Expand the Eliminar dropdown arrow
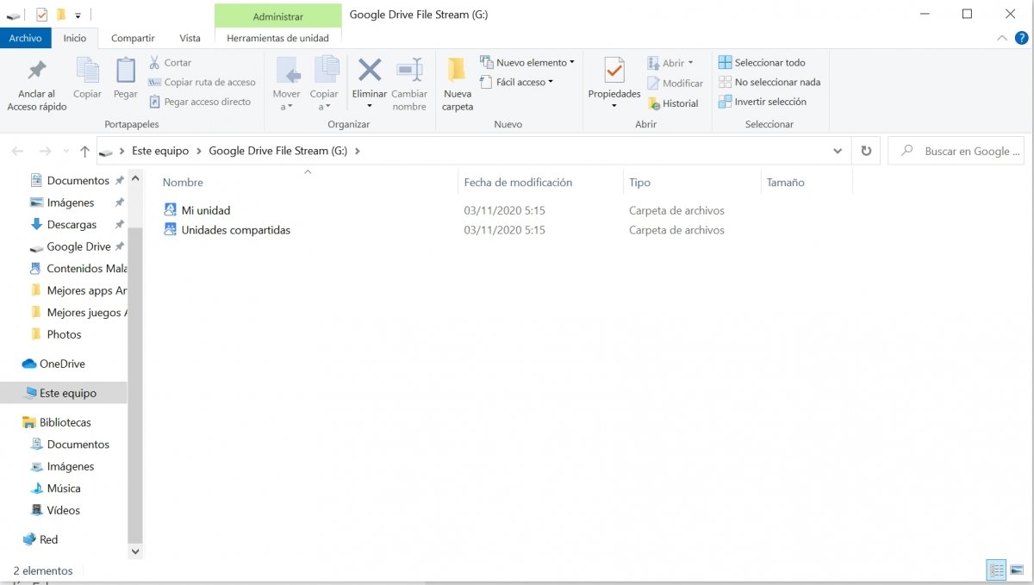The width and height of the screenshot is (1034, 585). point(370,106)
